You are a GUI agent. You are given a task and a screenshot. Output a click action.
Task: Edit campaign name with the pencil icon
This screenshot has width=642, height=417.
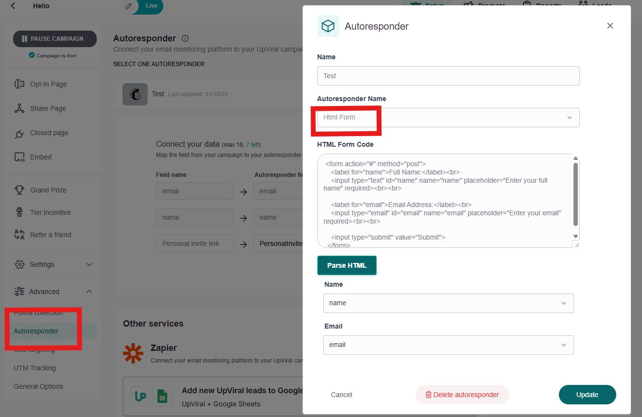click(x=128, y=6)
